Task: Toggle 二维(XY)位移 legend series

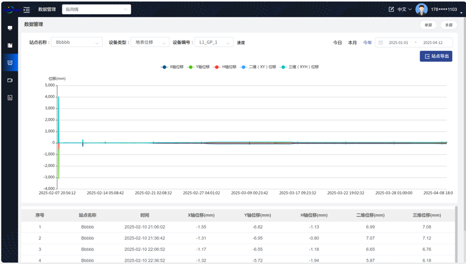Action: coord(258,67)
